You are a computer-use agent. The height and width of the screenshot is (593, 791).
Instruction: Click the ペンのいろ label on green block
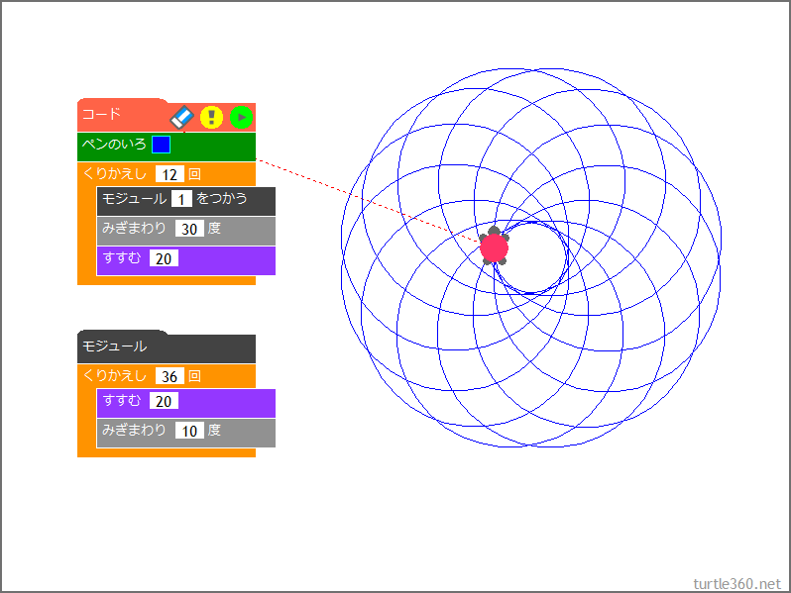pyautogui.click(x=113, y=145)
